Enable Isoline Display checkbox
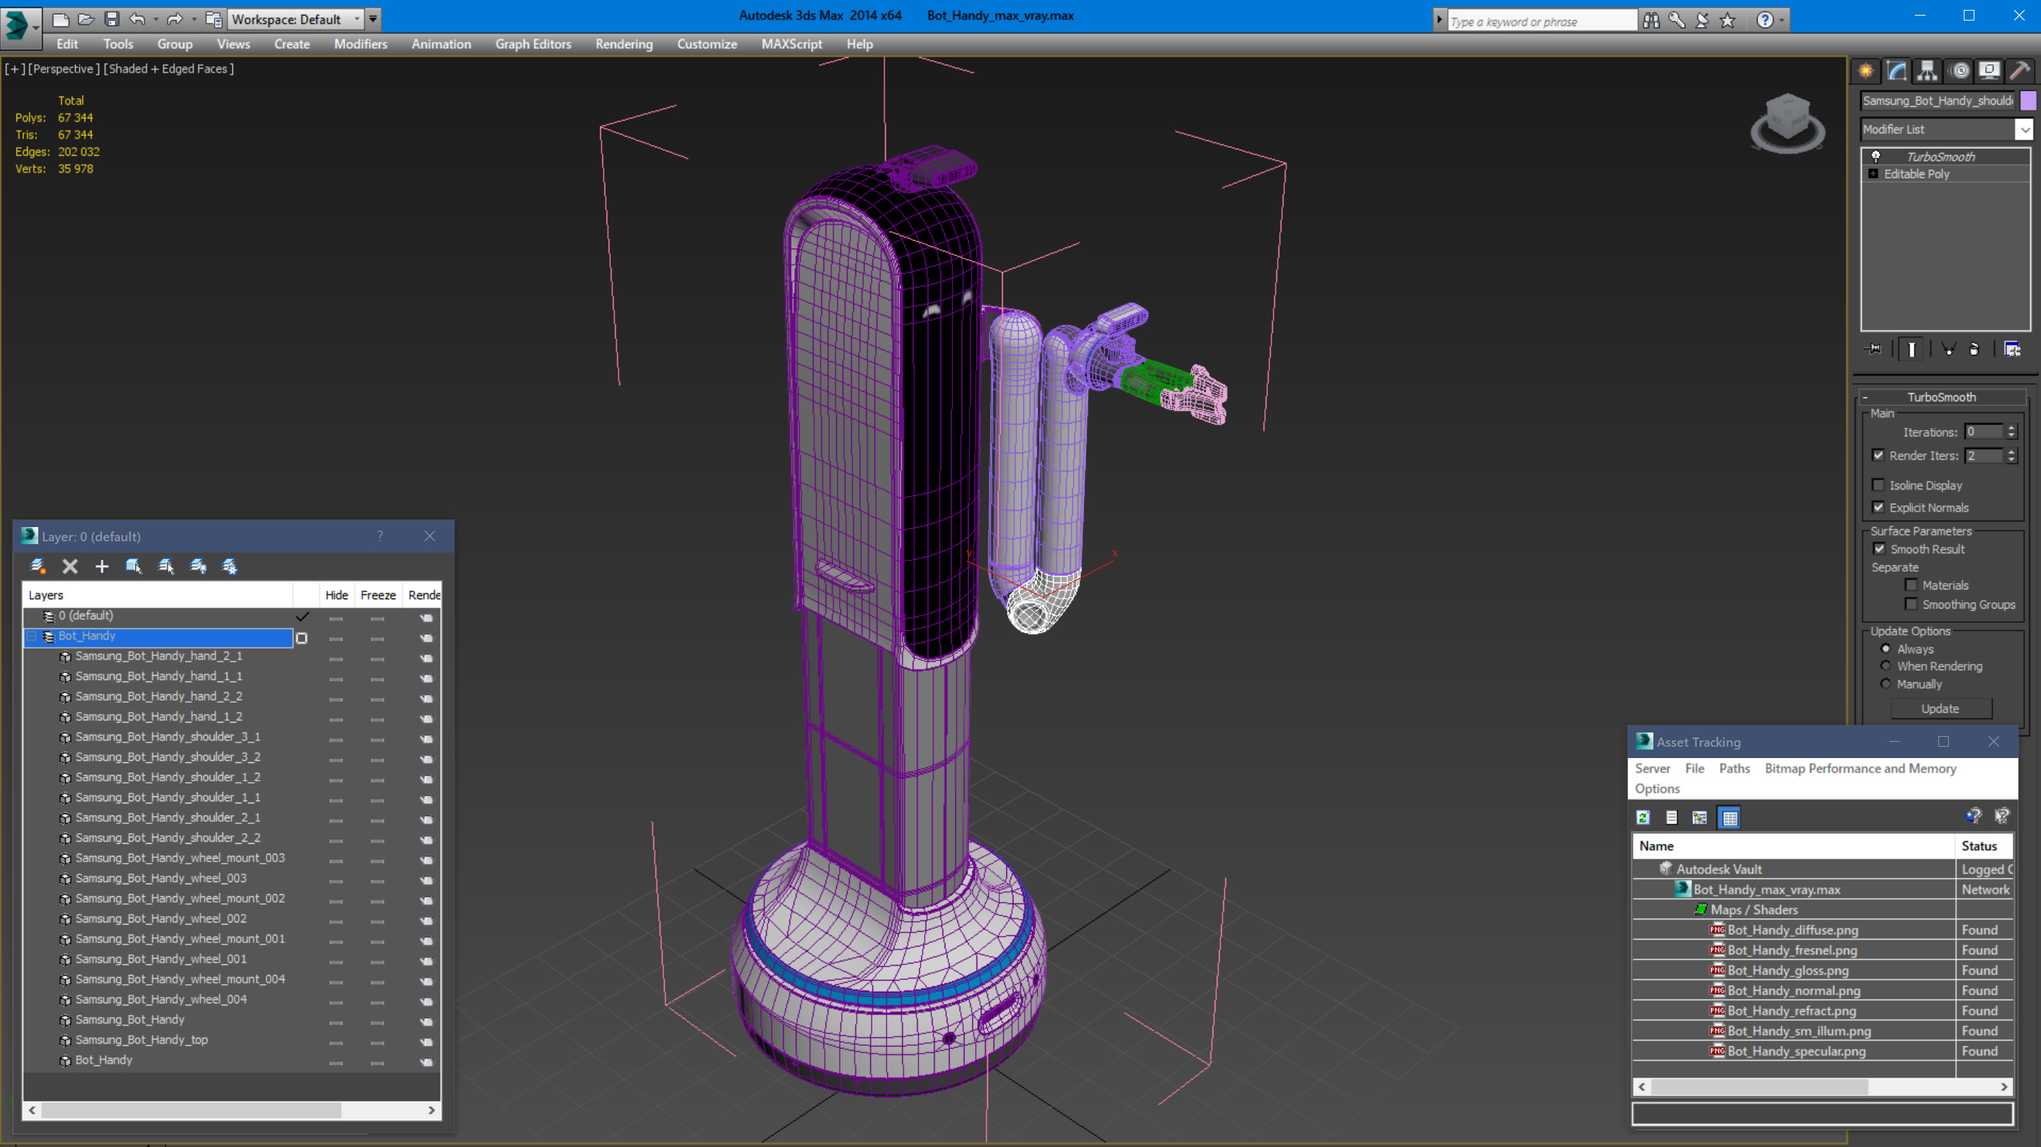The width and height of the screenshot is (2041, 1147). click(x=1878, y=485)
